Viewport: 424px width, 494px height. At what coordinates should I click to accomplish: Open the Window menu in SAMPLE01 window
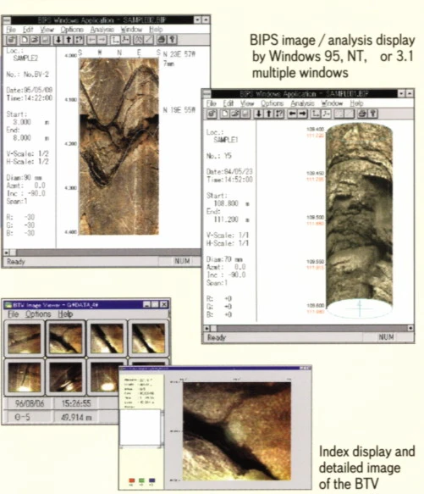coord(332,103)
